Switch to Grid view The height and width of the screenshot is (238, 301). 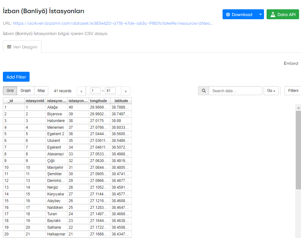[10, 91]
